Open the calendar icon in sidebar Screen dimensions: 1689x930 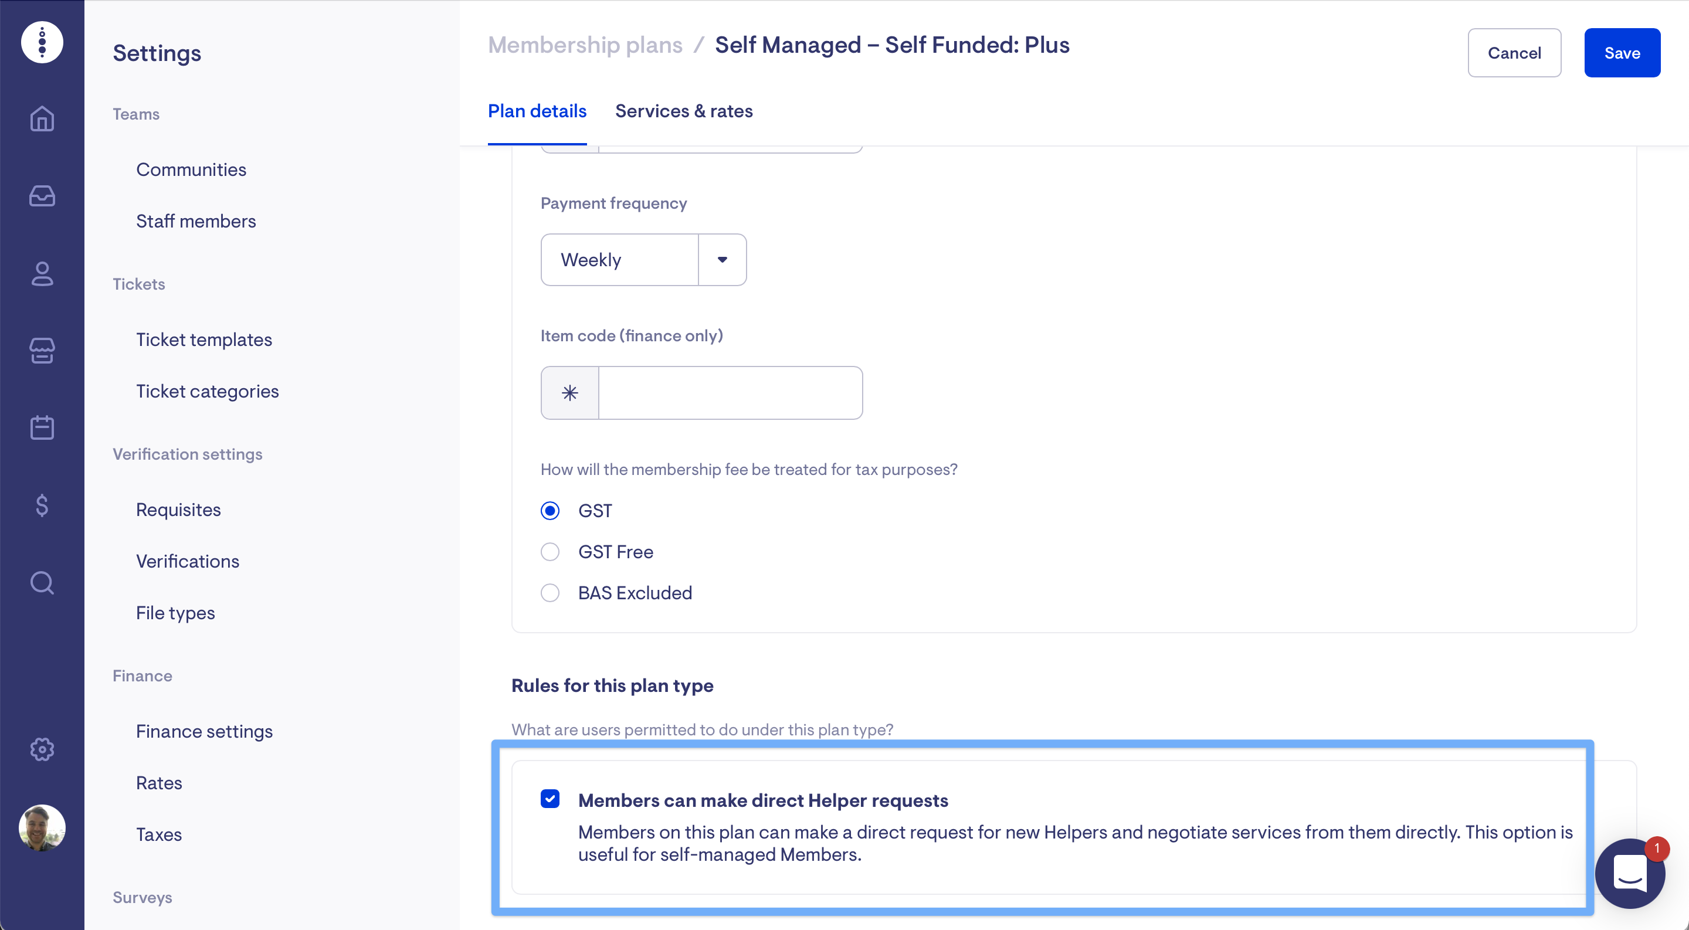tap(42, 428)
